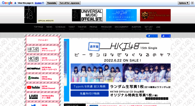Go to TOP PAGE in the navigation bar
The image size is (195, 106).
click(x=38, y=28)
